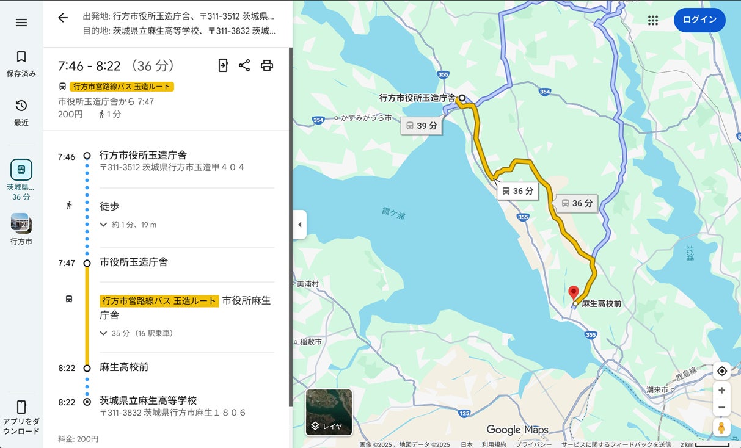Open アプリをダウンロード link

point(21,417)
